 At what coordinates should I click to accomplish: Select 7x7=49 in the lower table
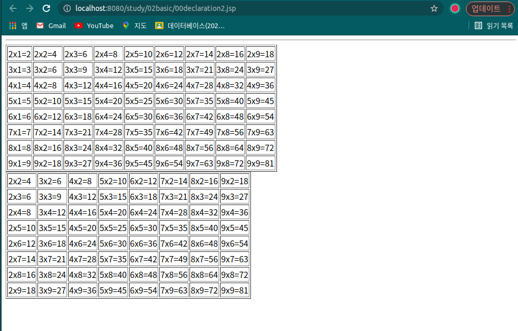pyautogui.click(x=174, y=259)
